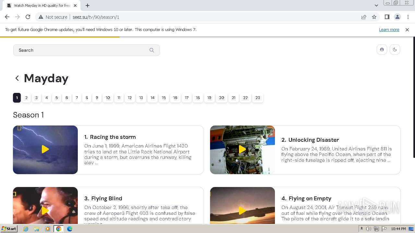Select season 6 tab
Image resolution: width=415 pixels, height=233 pixels.
click(x=67, y=98)
